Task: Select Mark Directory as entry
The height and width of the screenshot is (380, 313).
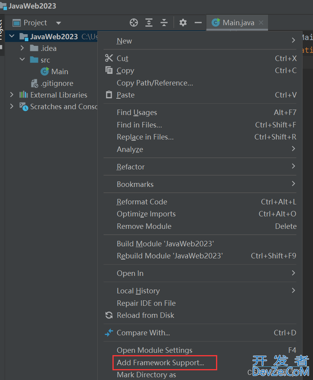Action: pos(200,375)
